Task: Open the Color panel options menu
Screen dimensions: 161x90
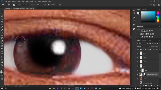Action: pyautogui.click(x=159, y=9)
